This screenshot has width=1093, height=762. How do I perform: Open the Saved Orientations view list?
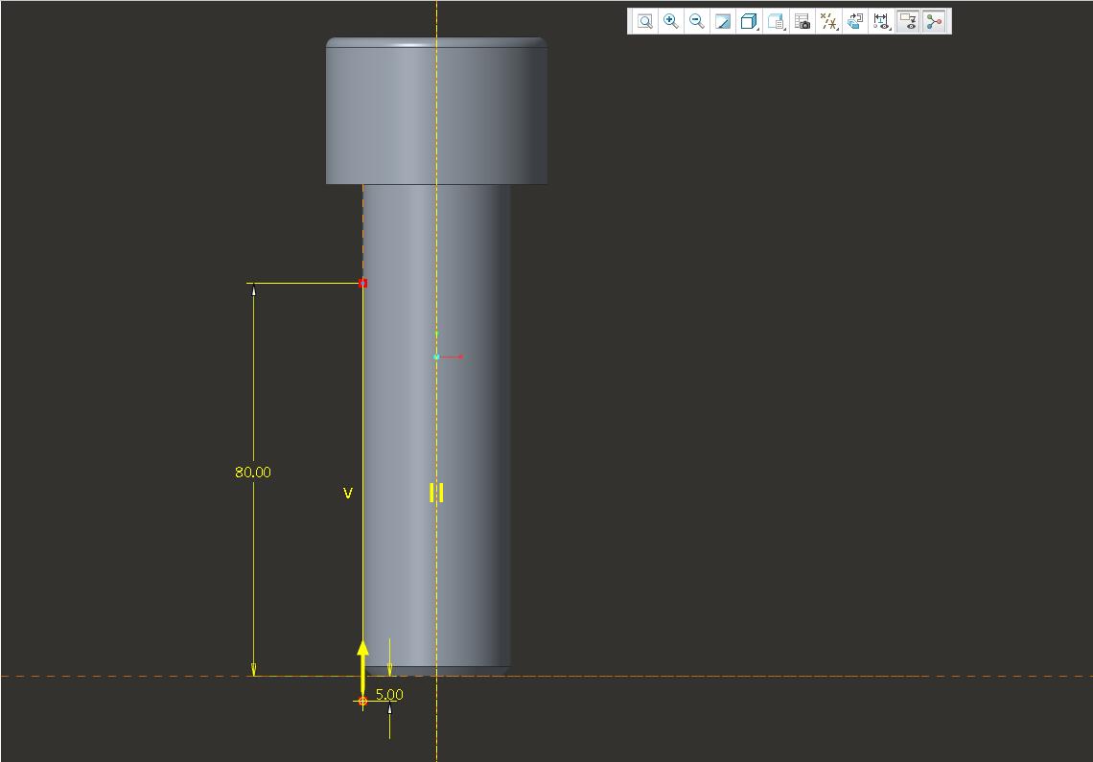[776, 22]
